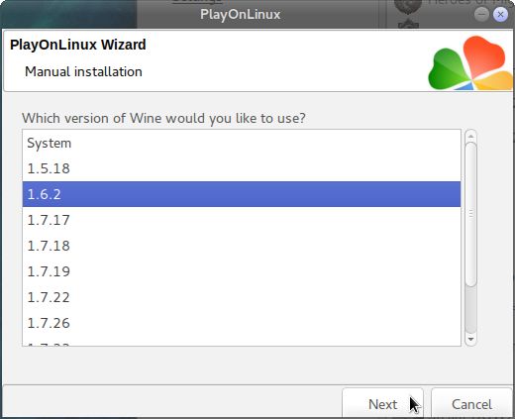Click the Manual installation subtitle text

click(83, 71)
